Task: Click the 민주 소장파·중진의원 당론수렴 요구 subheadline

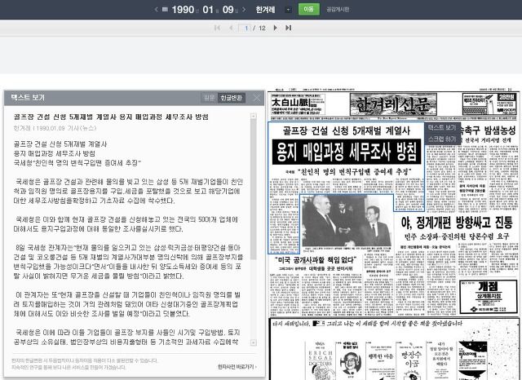Action: [x=457, y=236]
